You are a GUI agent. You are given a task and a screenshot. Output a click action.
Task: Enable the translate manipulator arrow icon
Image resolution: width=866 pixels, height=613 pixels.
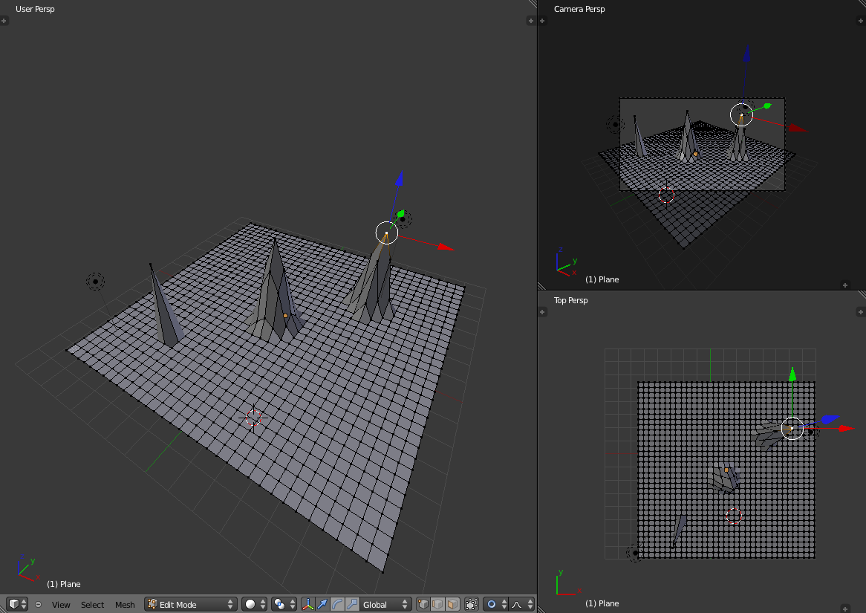[x=322, y=604]
